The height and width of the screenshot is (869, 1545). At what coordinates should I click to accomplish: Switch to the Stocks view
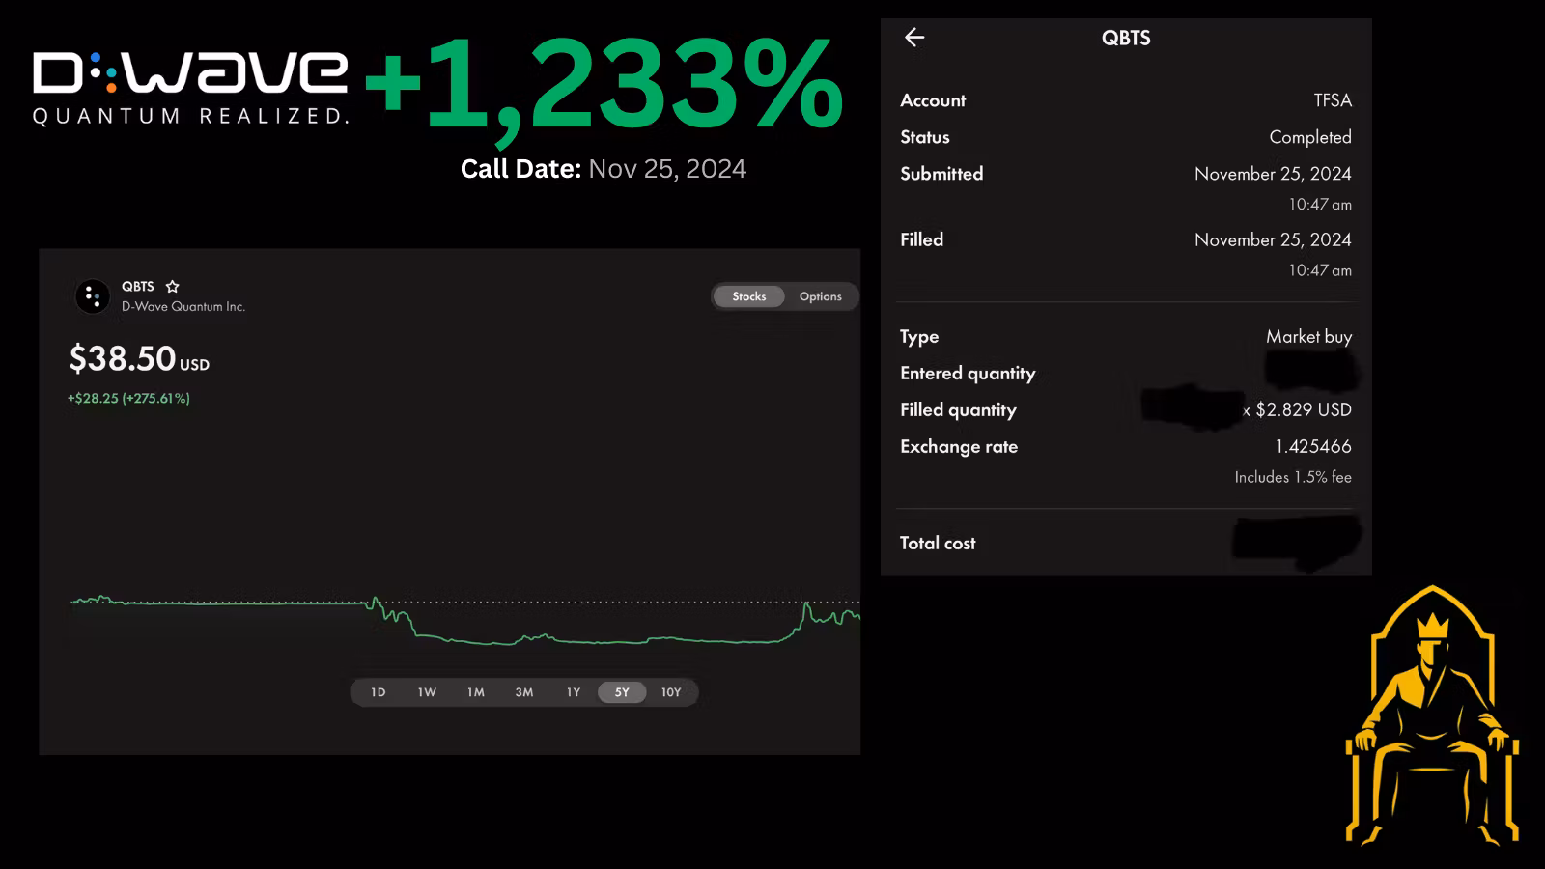pos(748,296)
